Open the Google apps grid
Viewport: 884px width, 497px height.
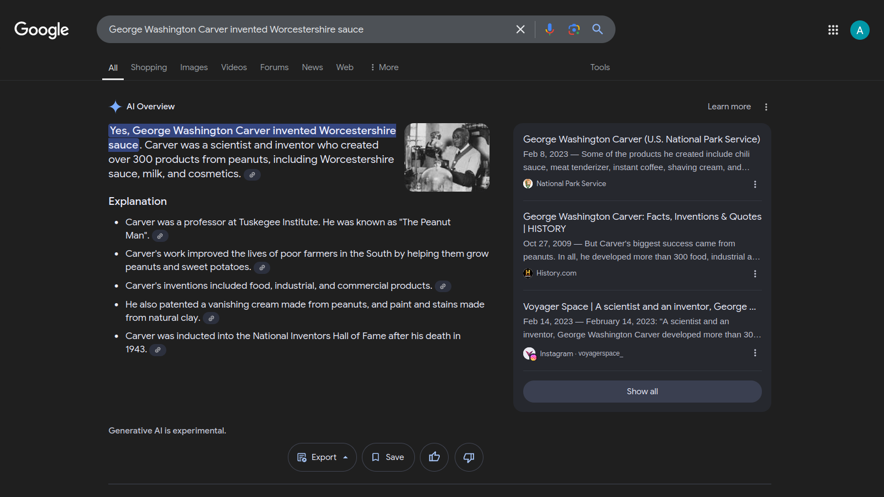833,30
